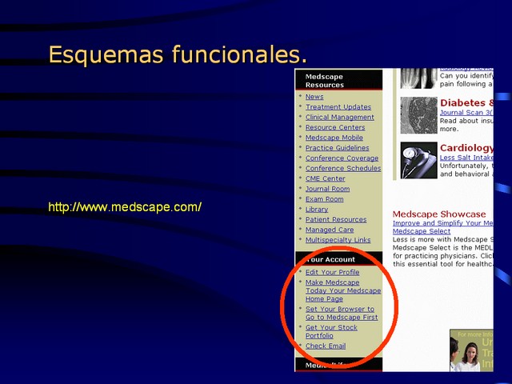512x384 pixels.
Task: Open the News link
Action: tap(314, 97)
